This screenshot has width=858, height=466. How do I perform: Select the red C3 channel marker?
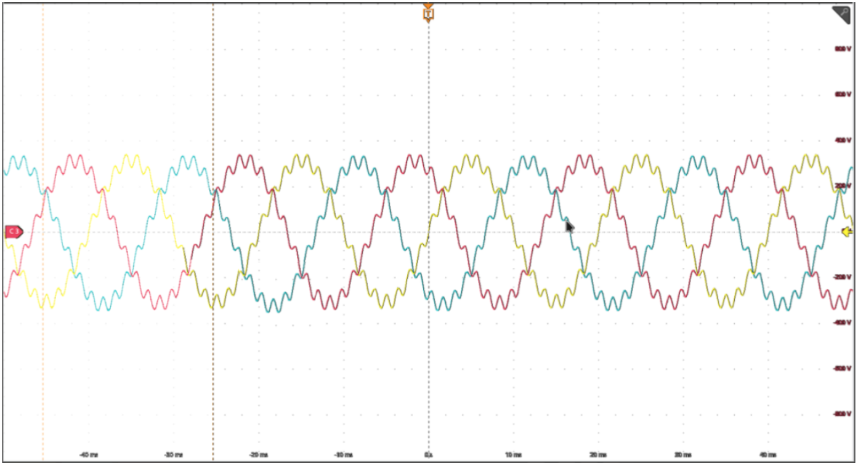tap(14, 232)
